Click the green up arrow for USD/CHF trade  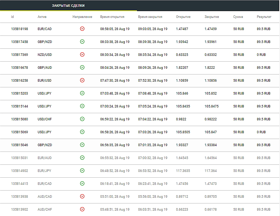82,119
